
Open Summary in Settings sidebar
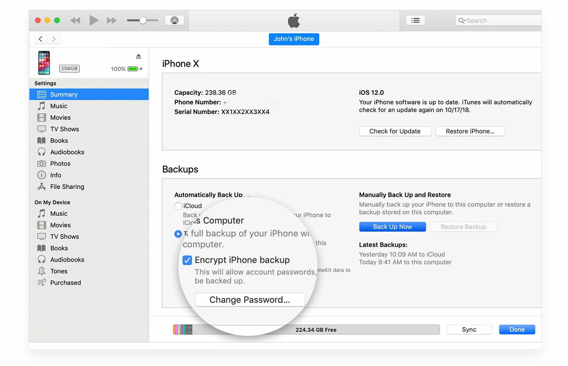(64, 94)
